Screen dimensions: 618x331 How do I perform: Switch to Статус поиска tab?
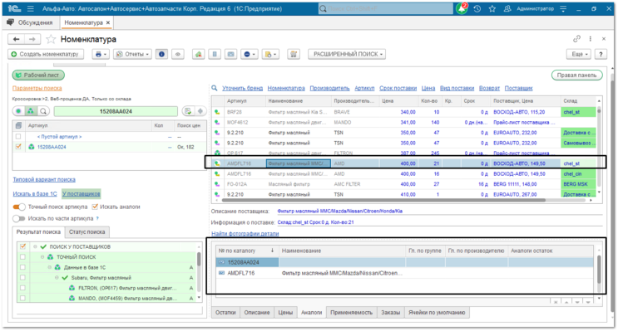coord(87,232)
